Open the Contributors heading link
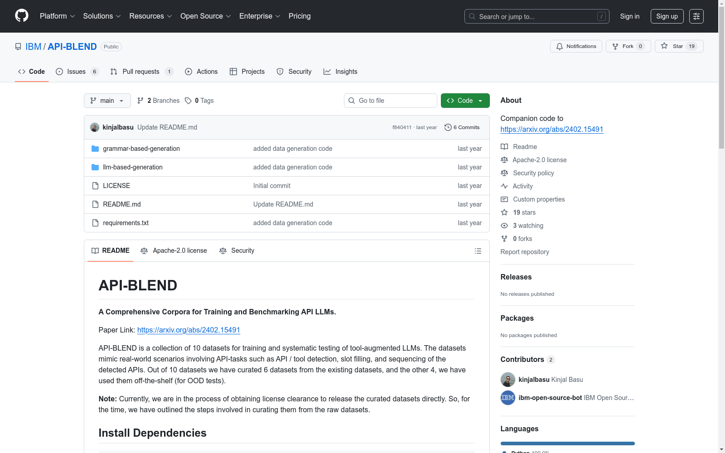The height and width of the screenshot is (453, 725). pyautogui.click(x=528, y=359)
